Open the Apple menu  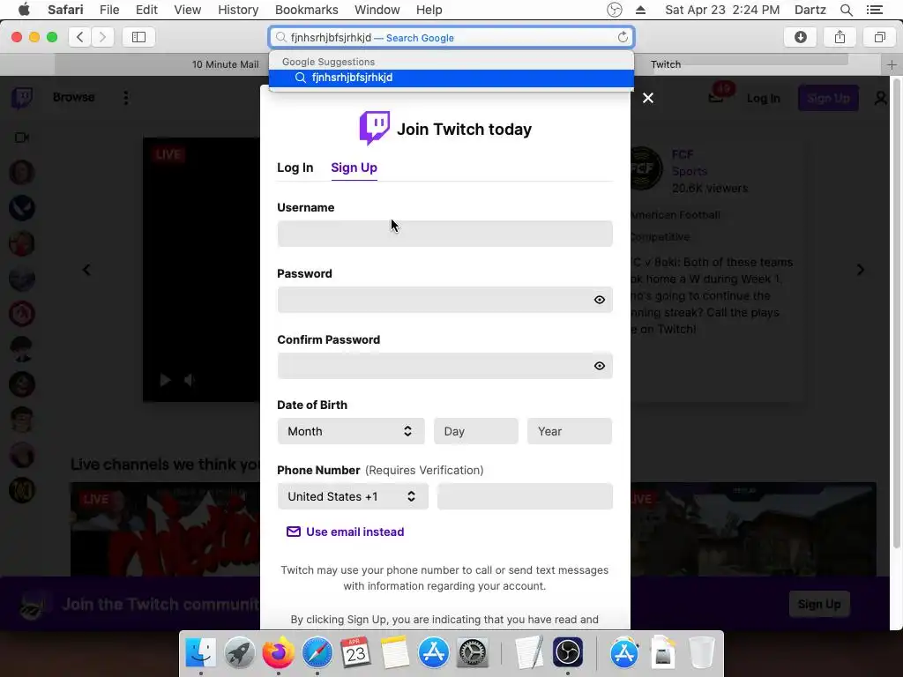pos(24,10)
